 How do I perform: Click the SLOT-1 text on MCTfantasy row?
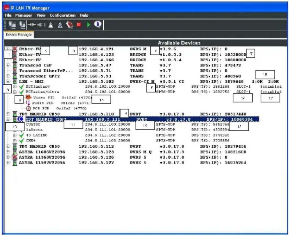click(244, 87)
